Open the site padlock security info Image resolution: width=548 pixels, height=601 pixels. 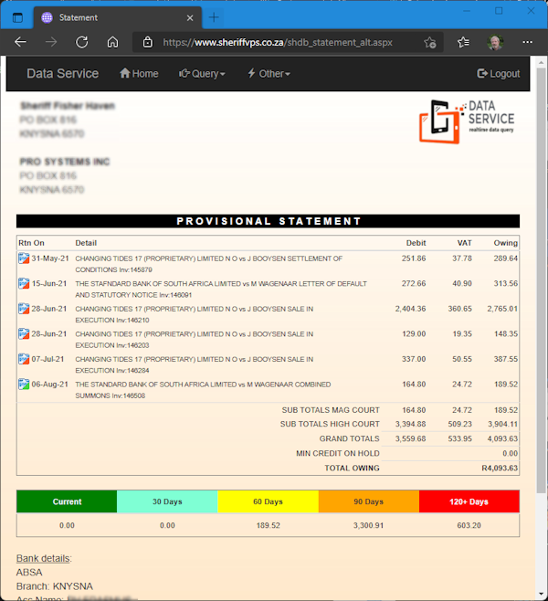(148, 42)
